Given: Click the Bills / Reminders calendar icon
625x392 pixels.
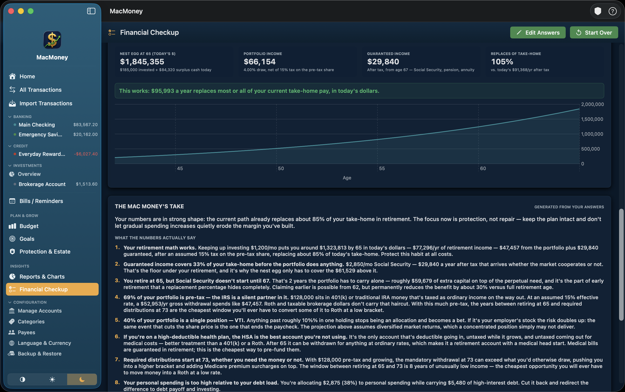Looking at the screenshot, I should click(x=12, y=201).
